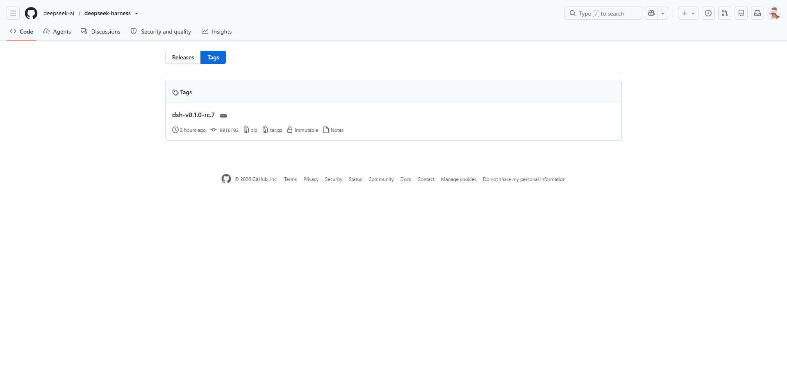
Task: Open notifications inbox
Action: pyautogui.click(x=757, y=13)
